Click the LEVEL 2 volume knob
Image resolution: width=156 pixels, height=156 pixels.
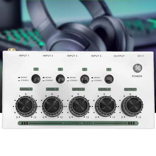52,106
